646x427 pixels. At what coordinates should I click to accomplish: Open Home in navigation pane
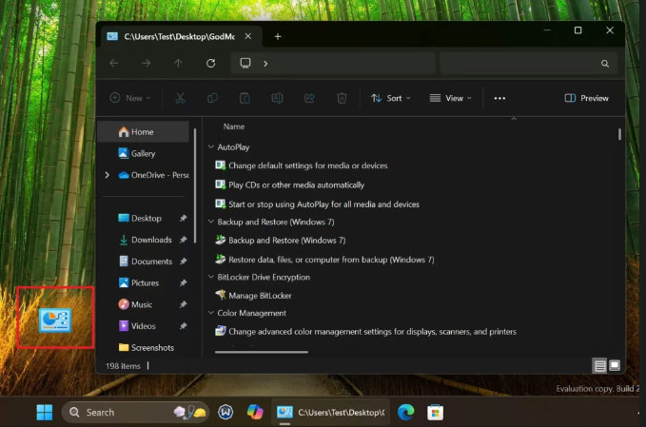point(143,132)
